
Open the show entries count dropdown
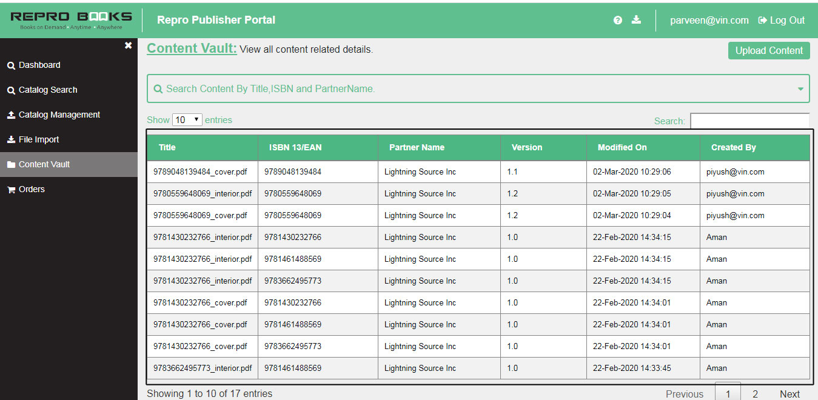click(187, 120)
